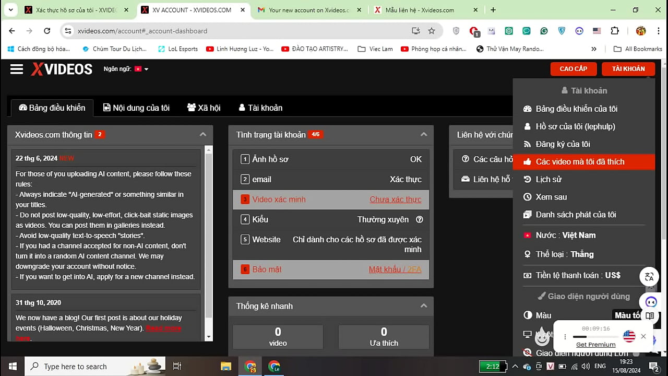Close the XV ACCOUNT tab
668x376 pixels.
pos(243,10)
